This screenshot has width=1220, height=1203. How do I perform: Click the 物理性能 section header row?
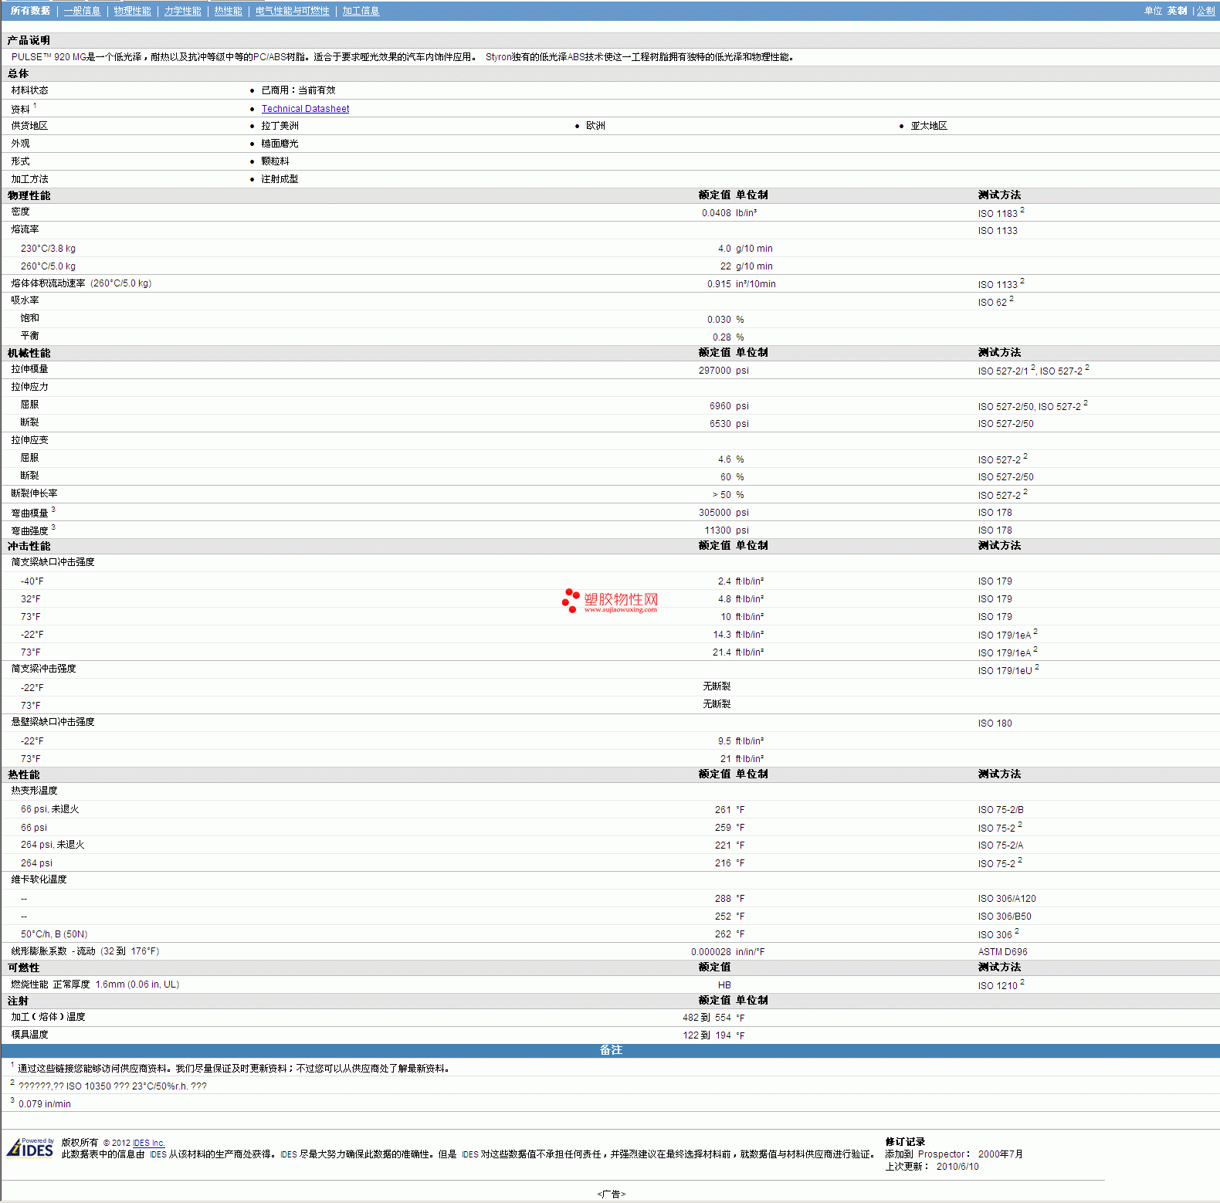[x=29, y=195]
